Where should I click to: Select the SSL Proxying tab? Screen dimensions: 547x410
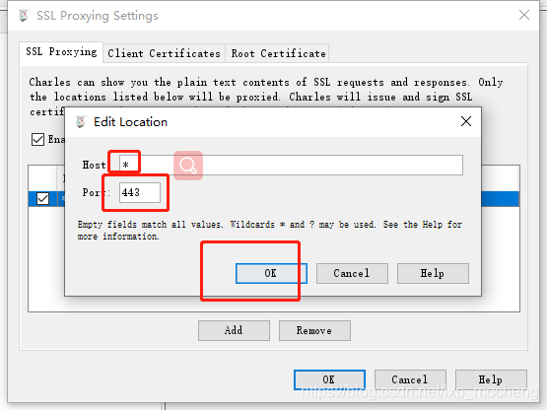pyautogui.click(x=61, y=52)
